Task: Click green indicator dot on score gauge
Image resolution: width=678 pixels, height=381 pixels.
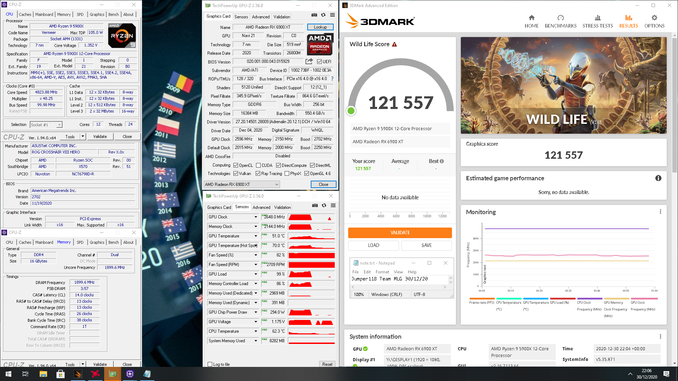Action: 351,111
